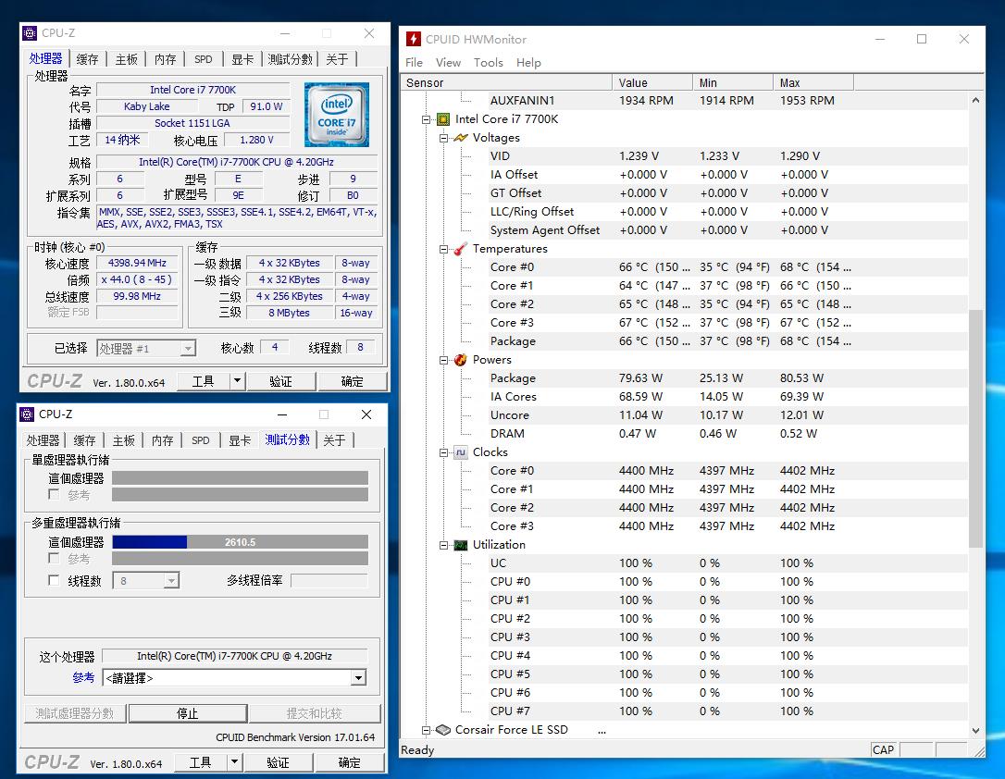Open the Tools menu in HWMonitor
Viewport: 1005px width, 779px height.
coord(488,62)
